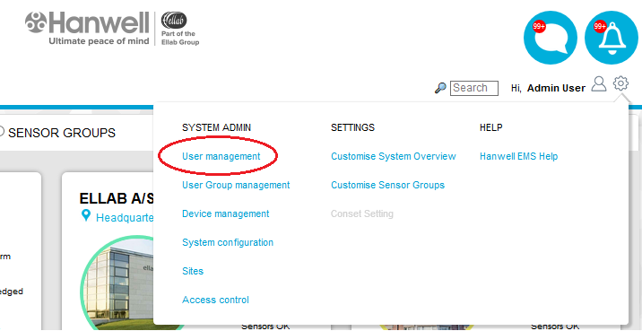This screenshot has height=331, width=642.
Task: Open User management
Action: click(221, 156)
